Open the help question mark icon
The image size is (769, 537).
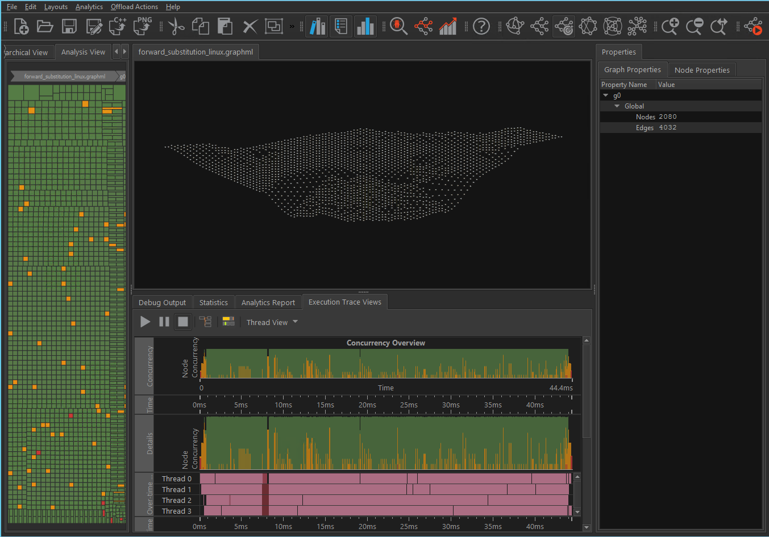coord(481,26)
